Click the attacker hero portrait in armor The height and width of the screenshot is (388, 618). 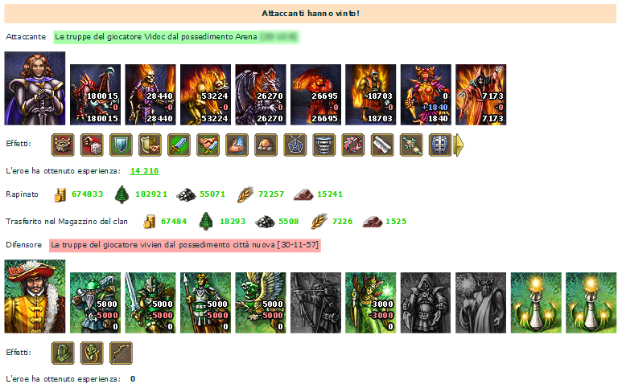(35, 88)
